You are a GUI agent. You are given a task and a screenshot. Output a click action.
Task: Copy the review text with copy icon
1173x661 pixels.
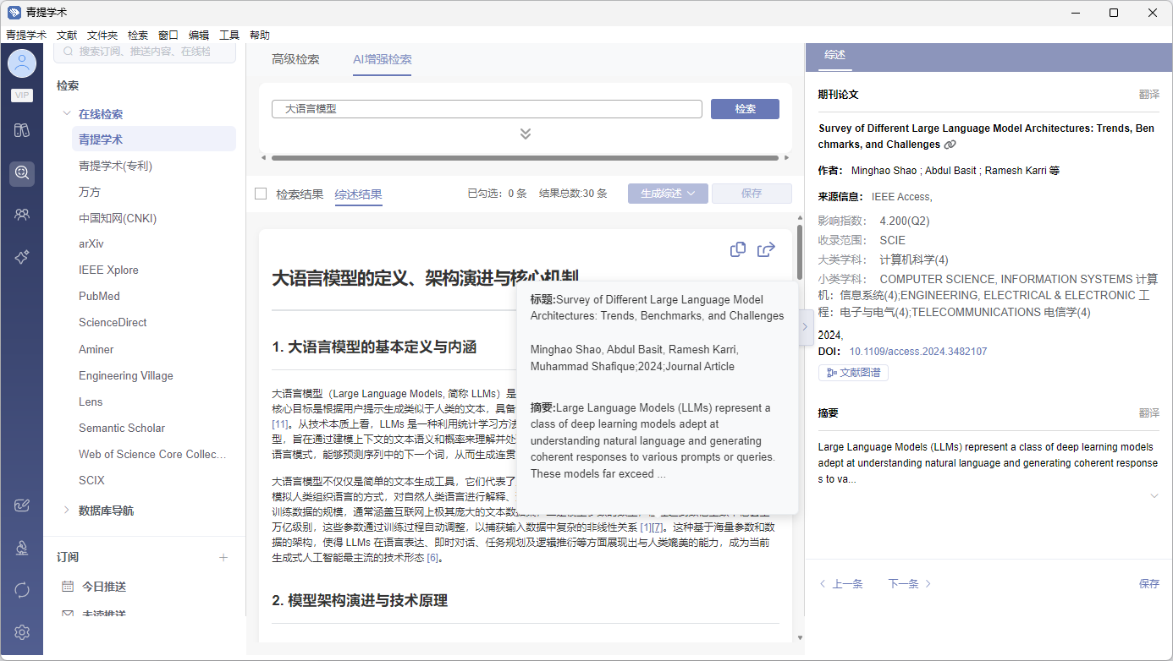[738, 249]
